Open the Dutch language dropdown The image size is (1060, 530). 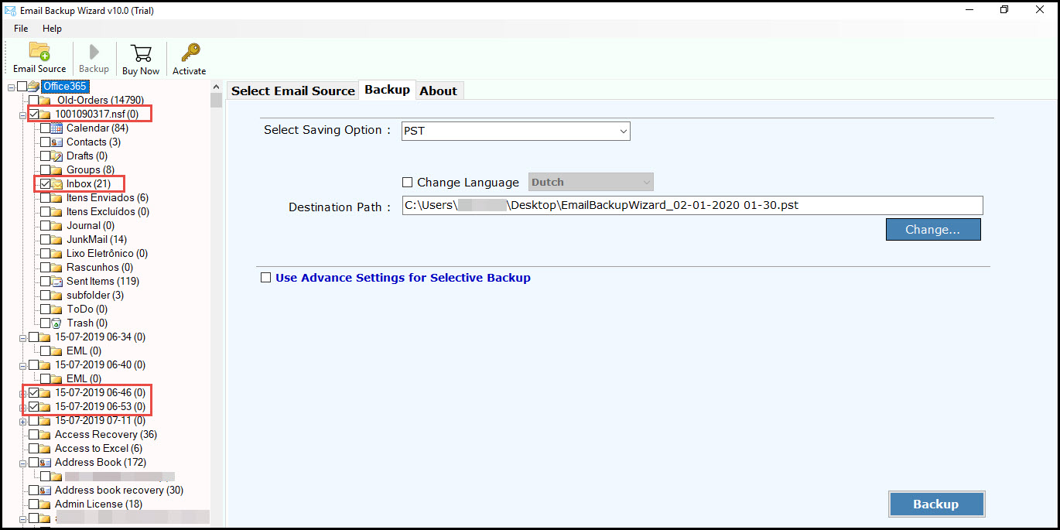(591, 182)
